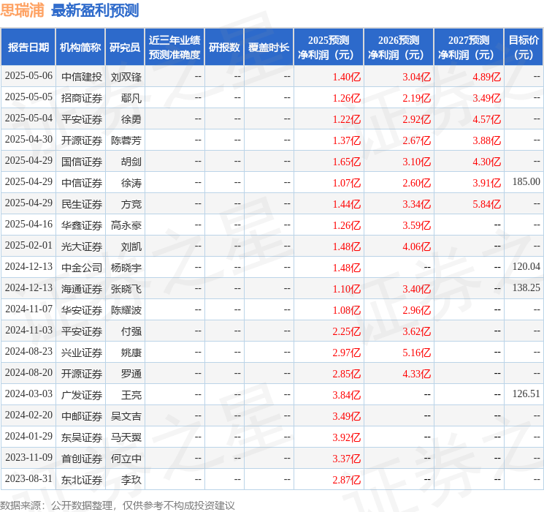
Task: Click the 3.59亿 forecast value
Action: [x=417, y=225]
